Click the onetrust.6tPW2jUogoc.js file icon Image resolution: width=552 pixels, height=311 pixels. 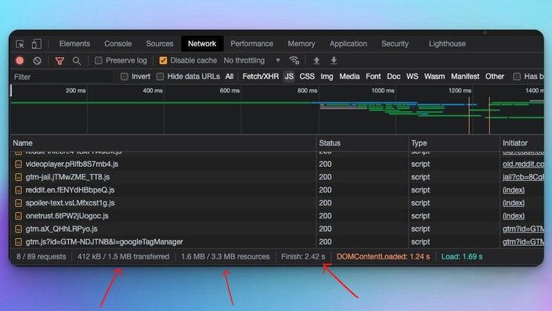(18, 216)
